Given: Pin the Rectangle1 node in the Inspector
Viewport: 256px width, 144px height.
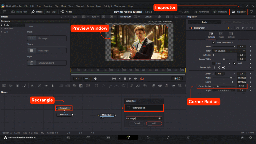Looking at the screenshot, I should point(242,28).
